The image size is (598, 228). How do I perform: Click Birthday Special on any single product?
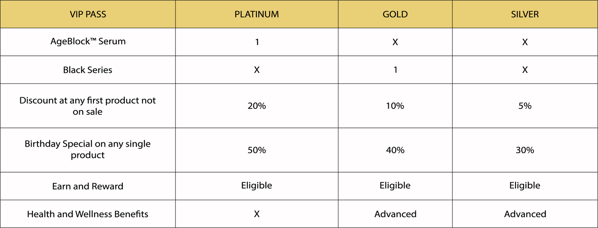tap(88, 149)
